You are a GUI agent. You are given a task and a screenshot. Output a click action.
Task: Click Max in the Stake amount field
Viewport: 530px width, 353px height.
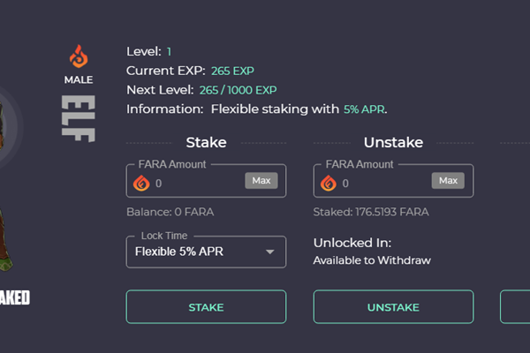tap(261, 181)
